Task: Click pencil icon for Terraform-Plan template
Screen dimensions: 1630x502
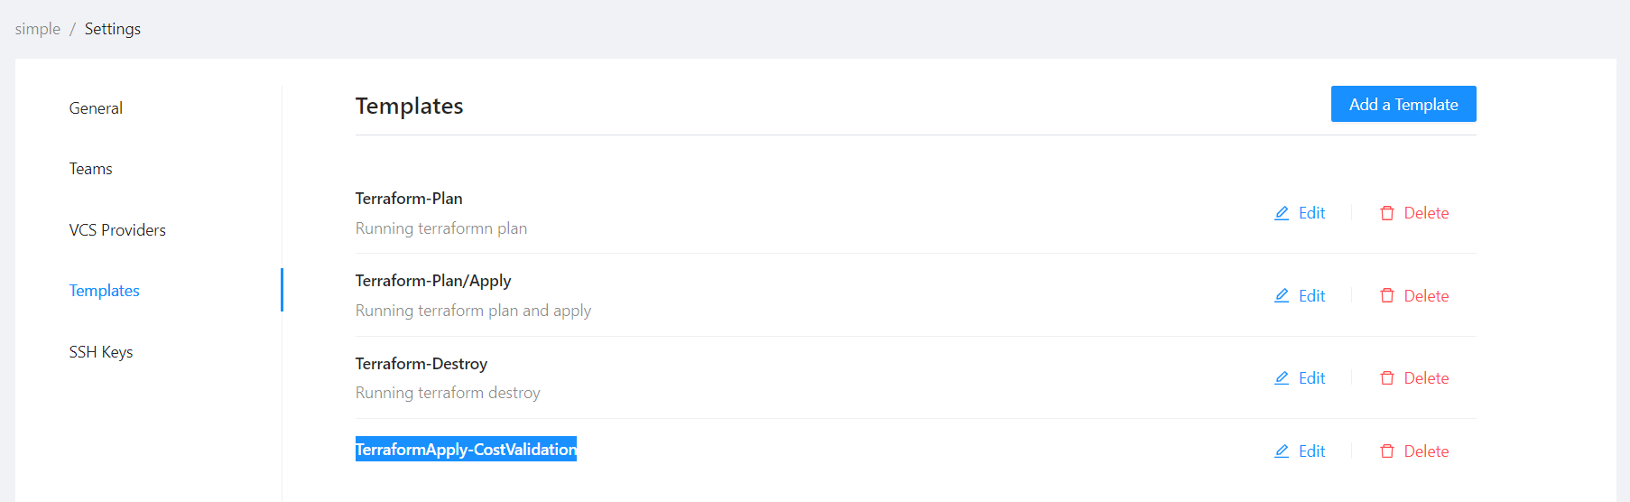Action: click(x=1282, y=213)
